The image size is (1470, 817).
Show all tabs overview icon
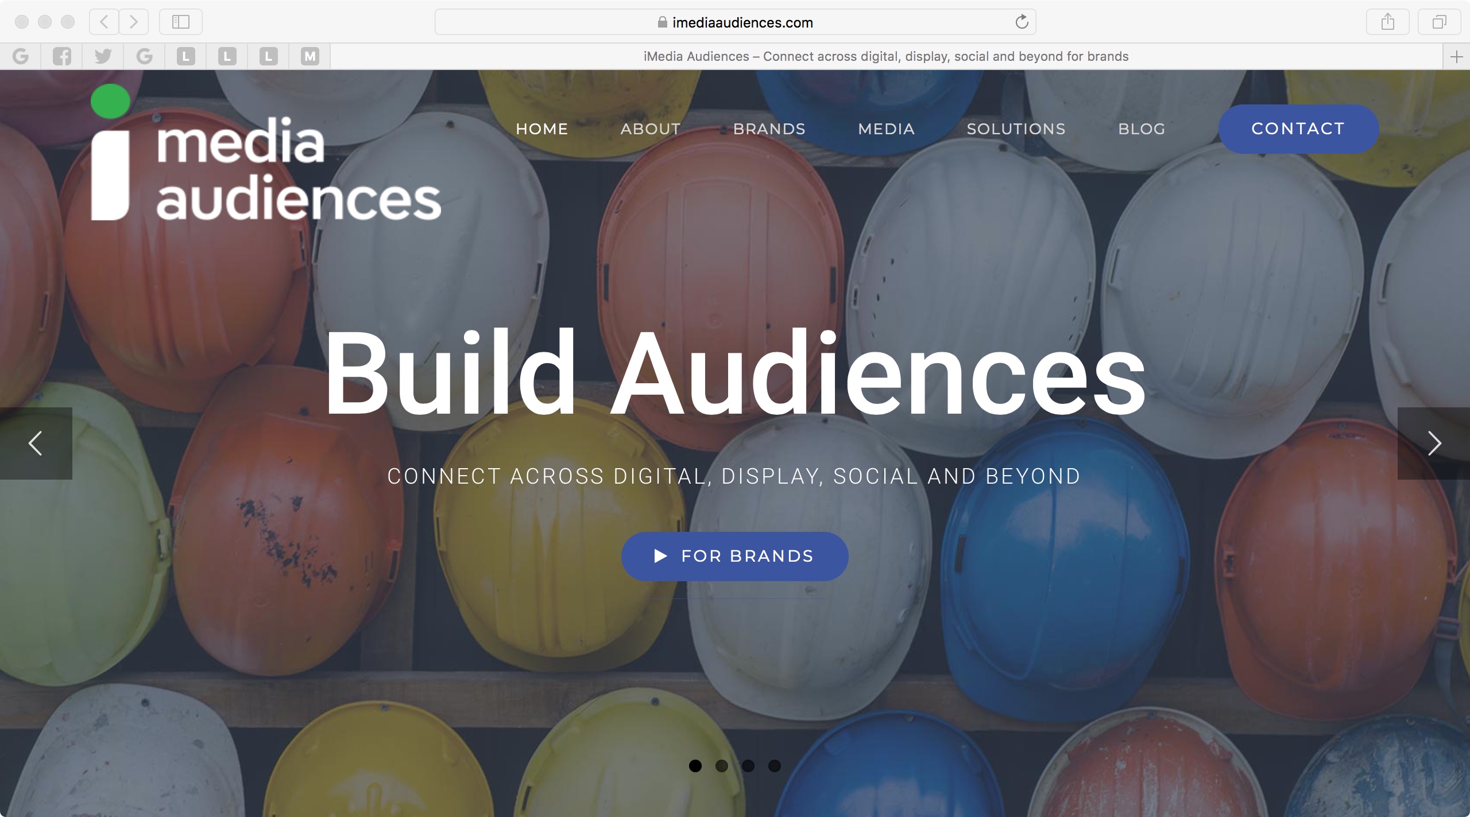[1438, 22]
